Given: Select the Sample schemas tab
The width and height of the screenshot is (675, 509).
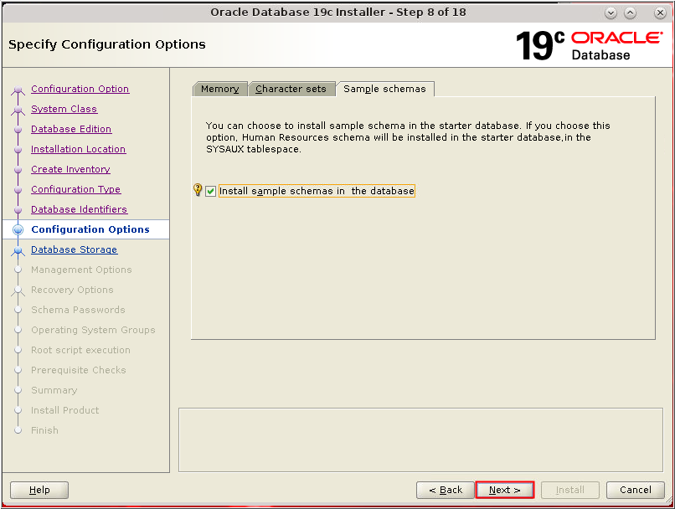Looking at the screenshot, I should (x=384, y=88).
